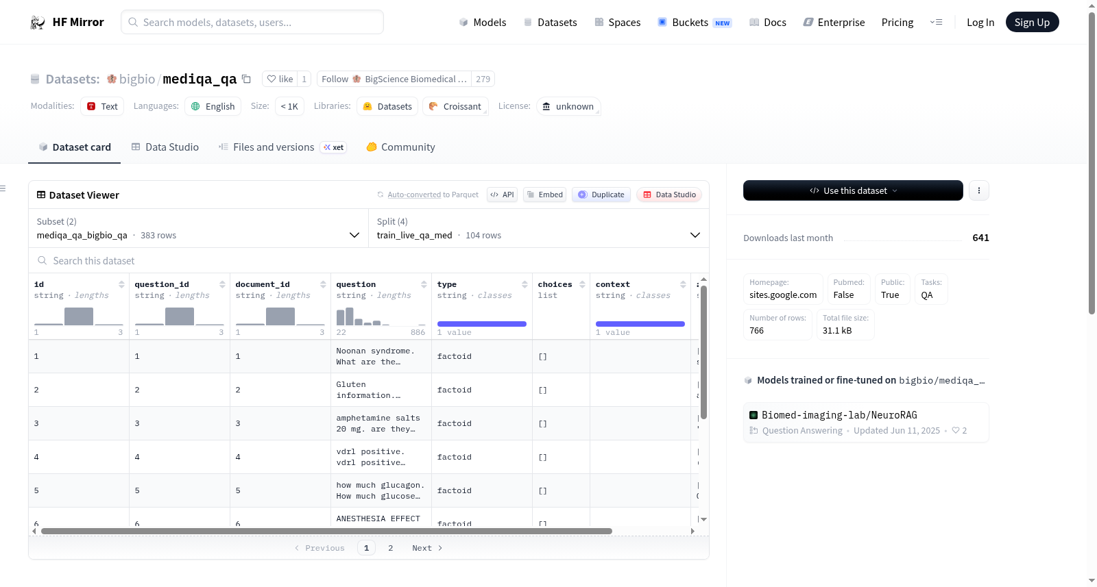Image resolution: width=1097 pixels, height=587 pixels.
Task: Click the xet badge
Action: tap(334, 147)
